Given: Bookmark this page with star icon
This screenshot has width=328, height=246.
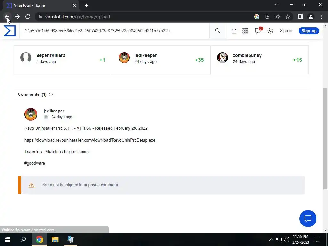Looking at the screenshot, I should click(288, 17).
